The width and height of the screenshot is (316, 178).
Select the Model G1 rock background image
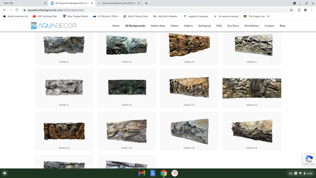pyautogui.click(x=64, y=45)
